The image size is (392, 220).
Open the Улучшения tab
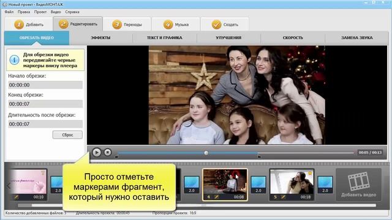click(x=228, y=38)
